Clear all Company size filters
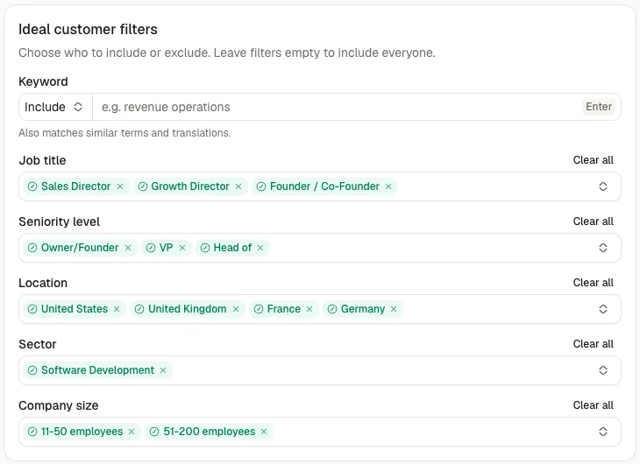This screenshot has height=464, width=640. [x=593, y=404]
